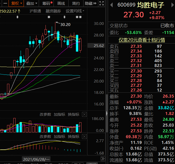Screen dimensions: 175x164
Task: Click 换指标 in the MACD panel
Action: pos(73,137)
